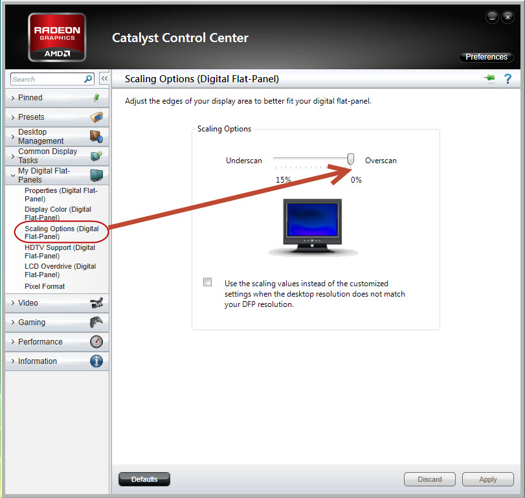Click the Underscan/Overscan slider handle
The image size is (525, 498).
click(x=350, y=159)
